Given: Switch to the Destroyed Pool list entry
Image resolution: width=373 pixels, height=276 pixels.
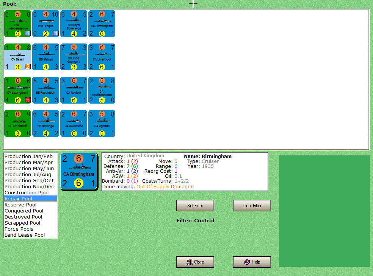Looking at the screenshot, I should click(x=23, y=217).
